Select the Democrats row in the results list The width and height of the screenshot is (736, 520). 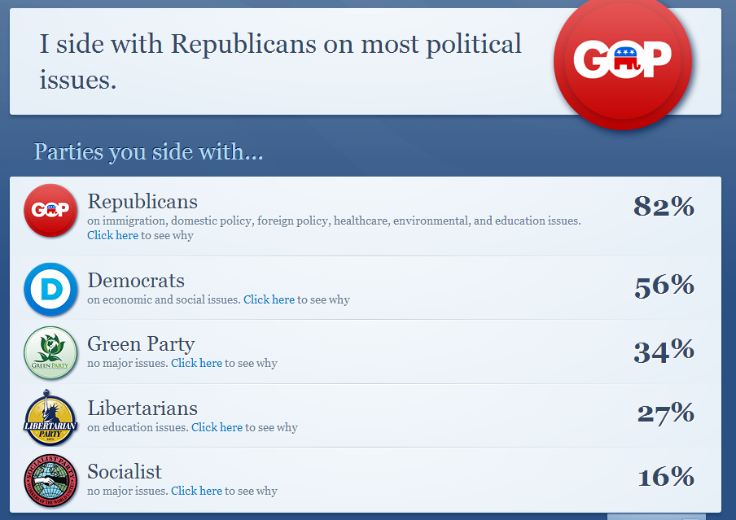point(366,288)
